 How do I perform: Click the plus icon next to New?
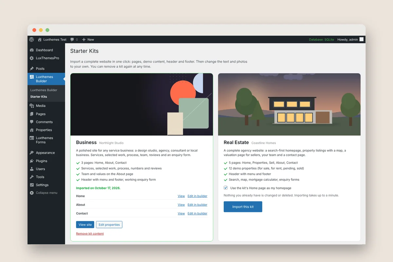84,40
